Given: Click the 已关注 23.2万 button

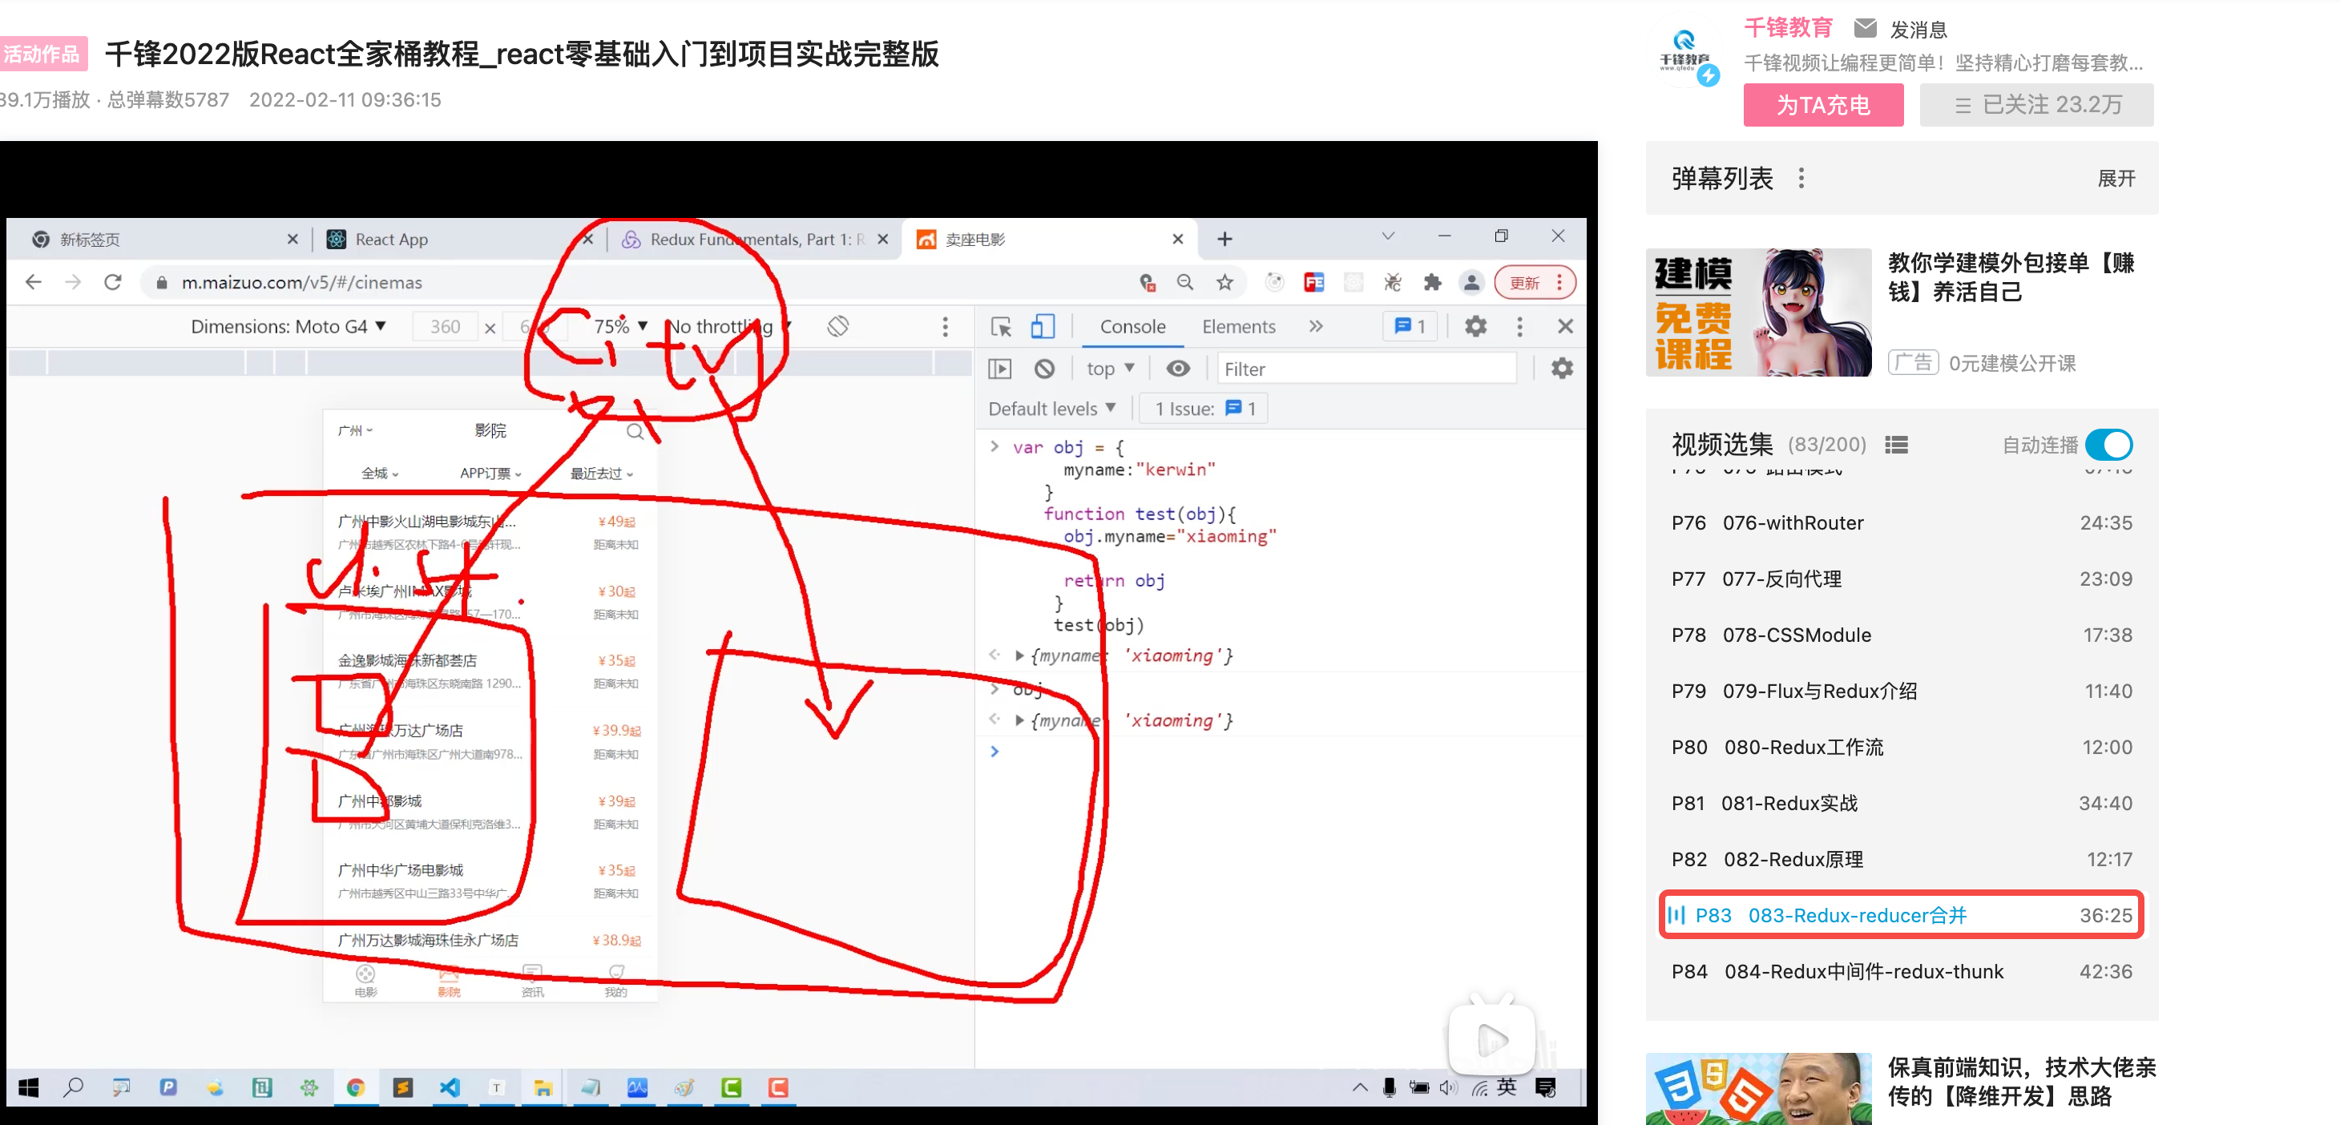Looking at the screenshot, I should point(2035,105).
